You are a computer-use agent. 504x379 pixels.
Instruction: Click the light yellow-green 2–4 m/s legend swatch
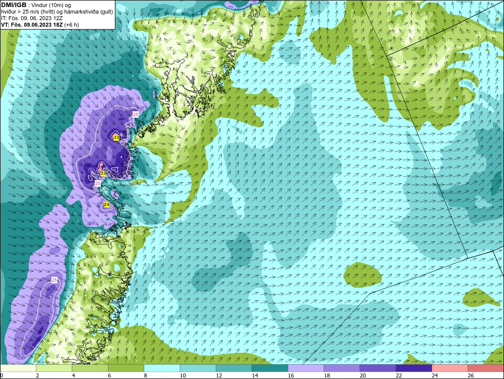point(54,368)
